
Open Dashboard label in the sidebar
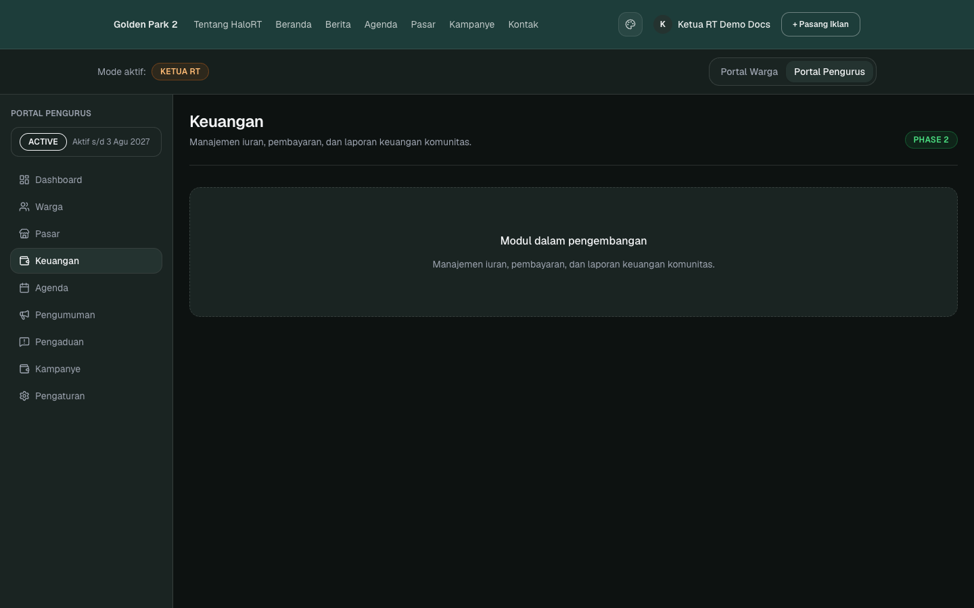(x=59, y=180)
